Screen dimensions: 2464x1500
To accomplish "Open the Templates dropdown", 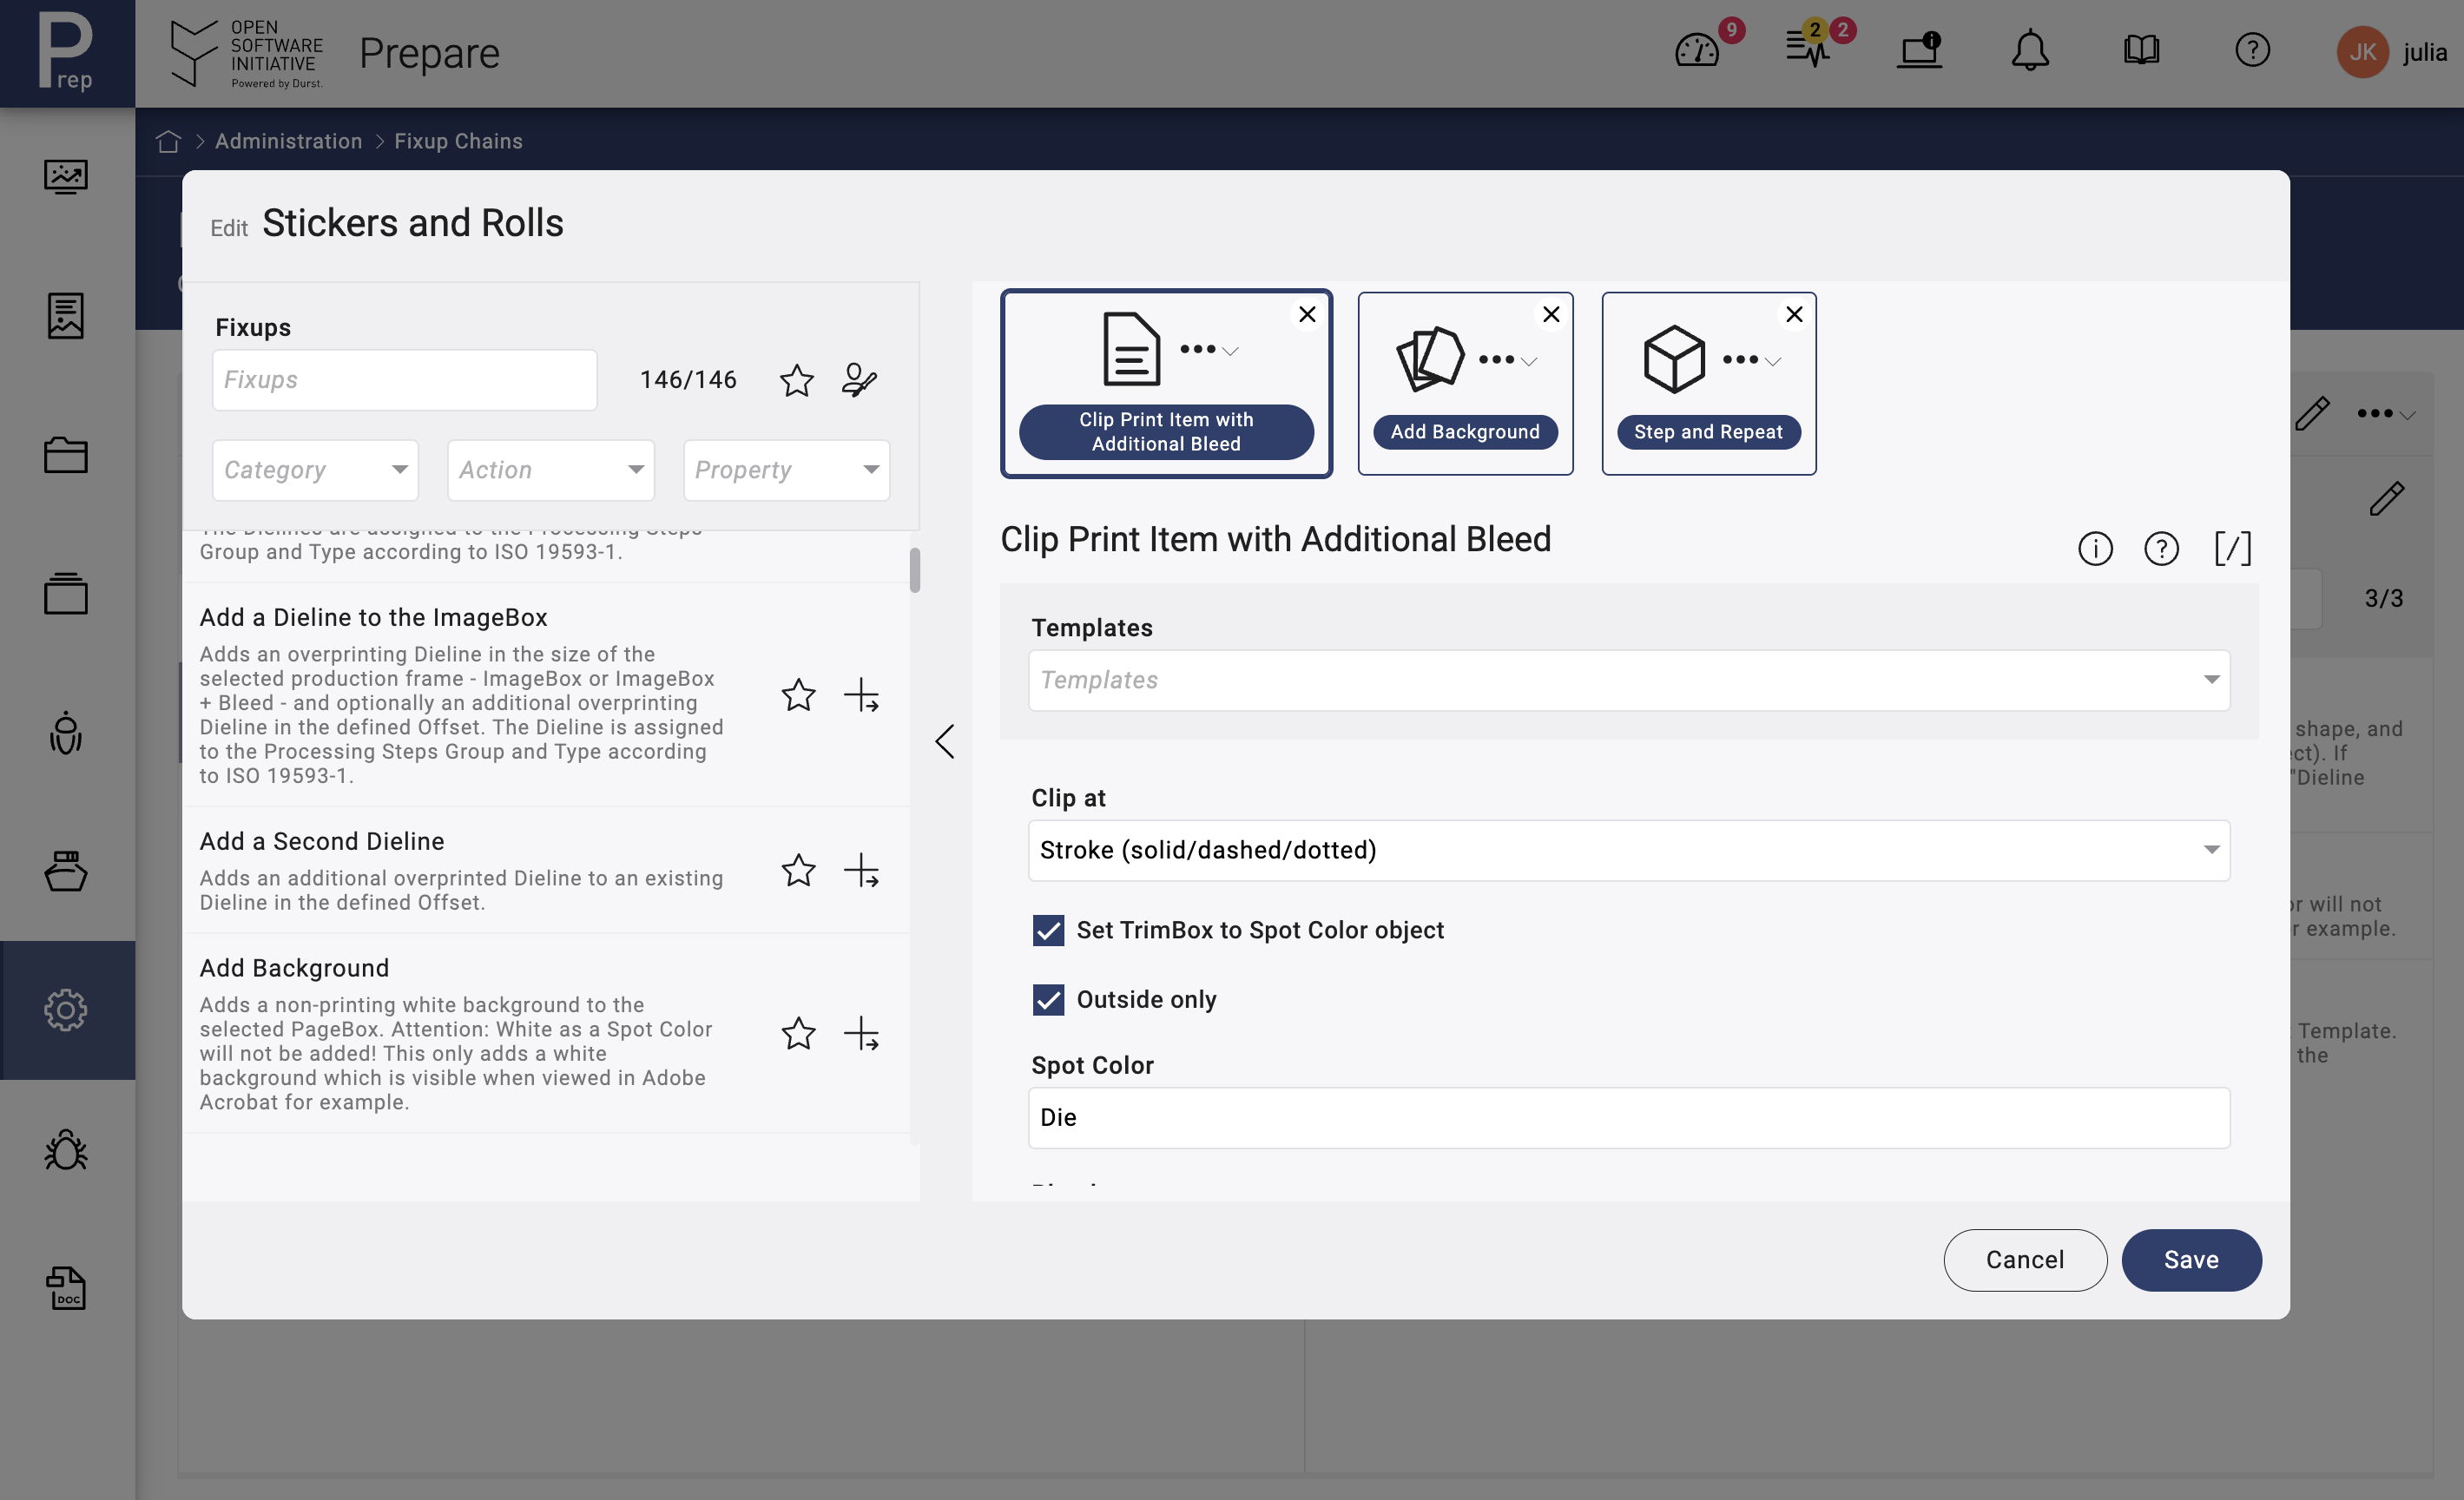I will point(1628,680).
